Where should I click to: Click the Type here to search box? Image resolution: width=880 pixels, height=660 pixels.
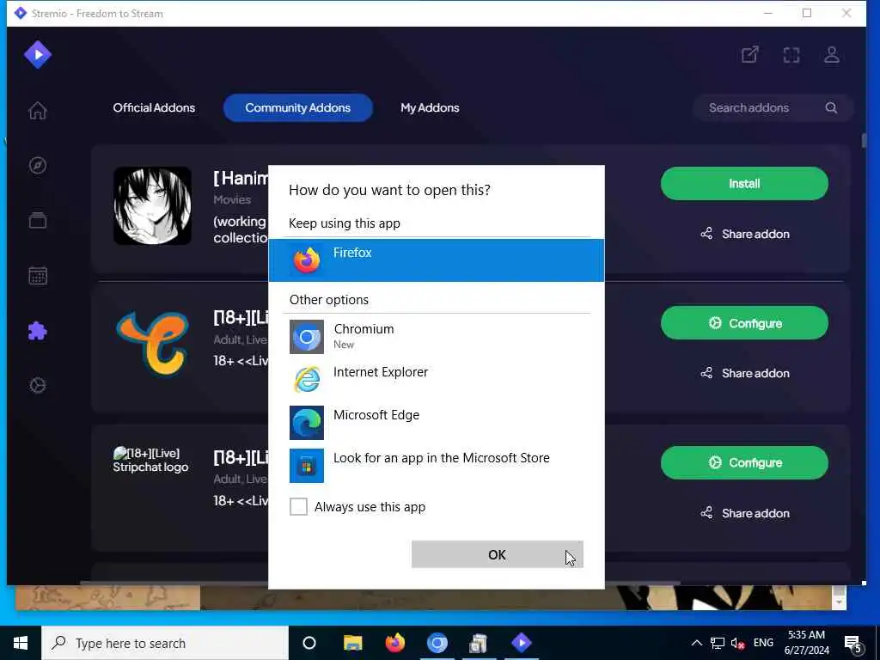[165, 643]
